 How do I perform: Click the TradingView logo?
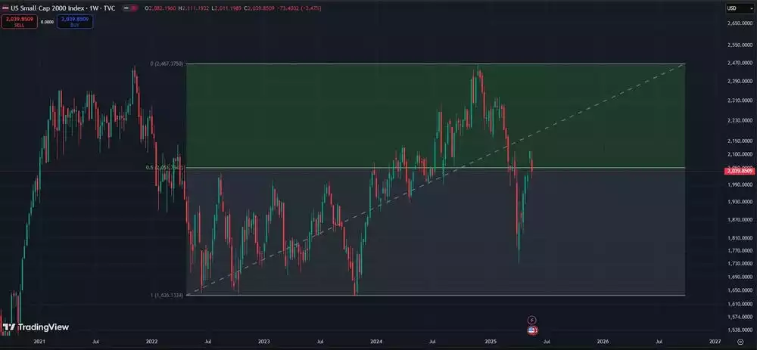[36, 327]
